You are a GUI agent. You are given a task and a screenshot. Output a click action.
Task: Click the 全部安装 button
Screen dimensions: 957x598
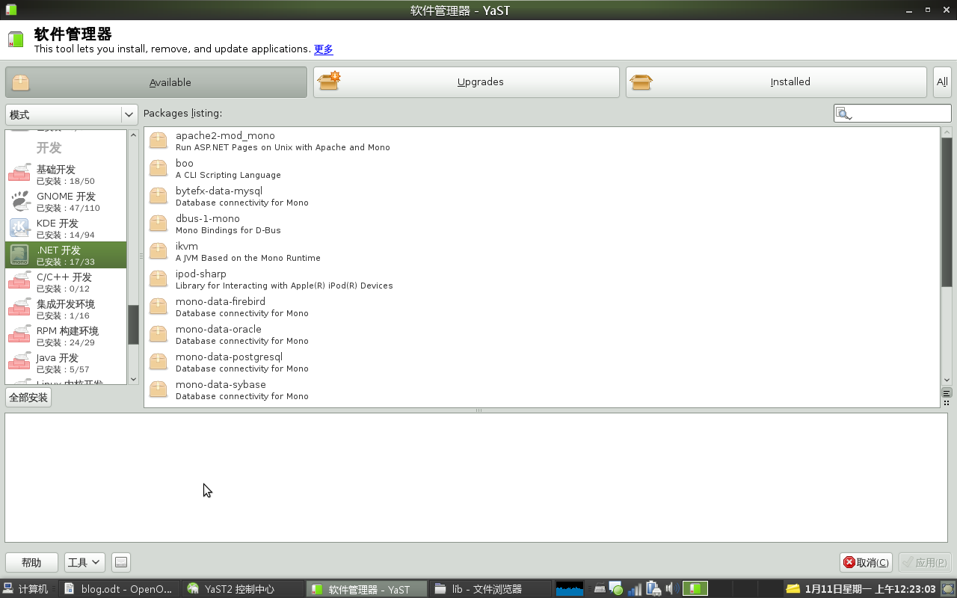click(x=28, y=397)
